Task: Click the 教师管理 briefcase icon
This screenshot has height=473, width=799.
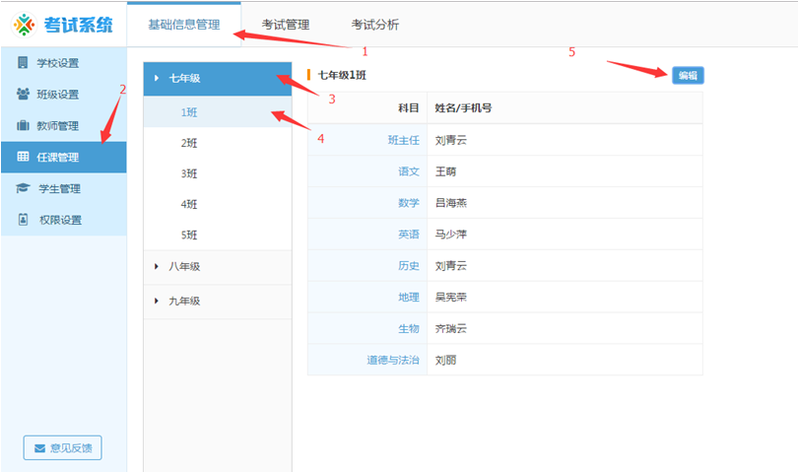Action: coord(23,125)
